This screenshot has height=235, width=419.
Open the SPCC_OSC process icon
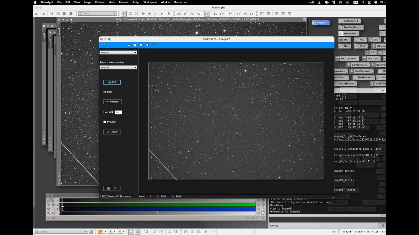point(371,59)
